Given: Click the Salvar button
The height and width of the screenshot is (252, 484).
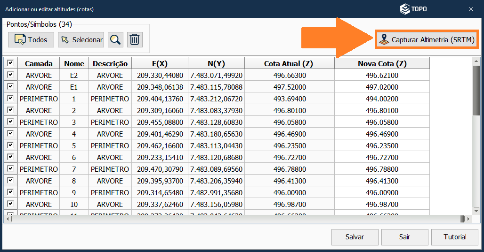Looking at the screenshot, I should pyautogui.click(x=355, y=237).
